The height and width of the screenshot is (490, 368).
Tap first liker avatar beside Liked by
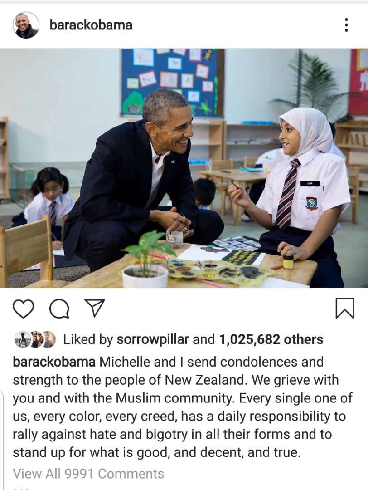coord(23,339)
